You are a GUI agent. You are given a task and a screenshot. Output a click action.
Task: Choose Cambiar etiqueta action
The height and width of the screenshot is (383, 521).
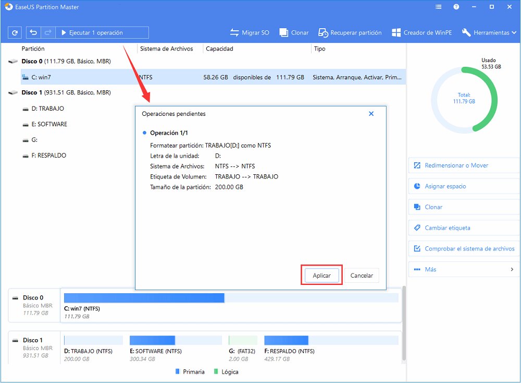tap(464, 228)
